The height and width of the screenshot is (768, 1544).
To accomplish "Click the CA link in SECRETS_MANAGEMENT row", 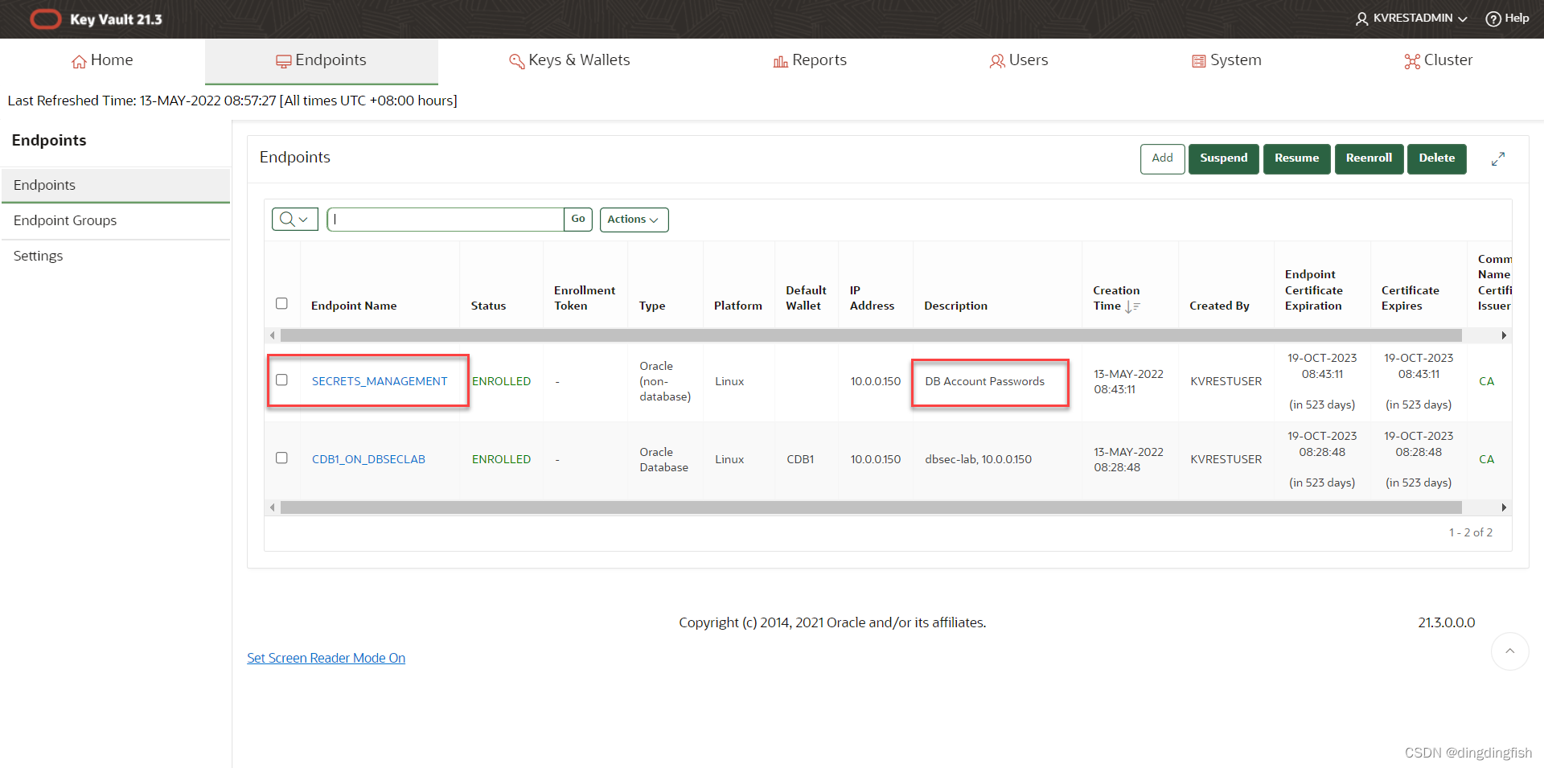I will pos(1486,381).
